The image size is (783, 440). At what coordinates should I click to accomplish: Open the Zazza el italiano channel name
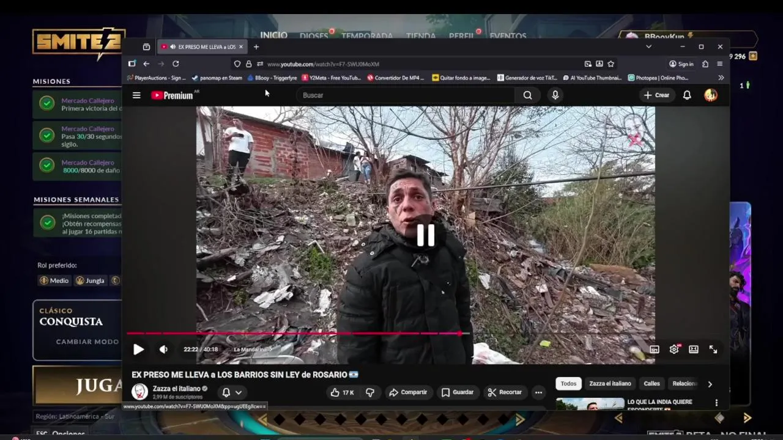[177, 389]
